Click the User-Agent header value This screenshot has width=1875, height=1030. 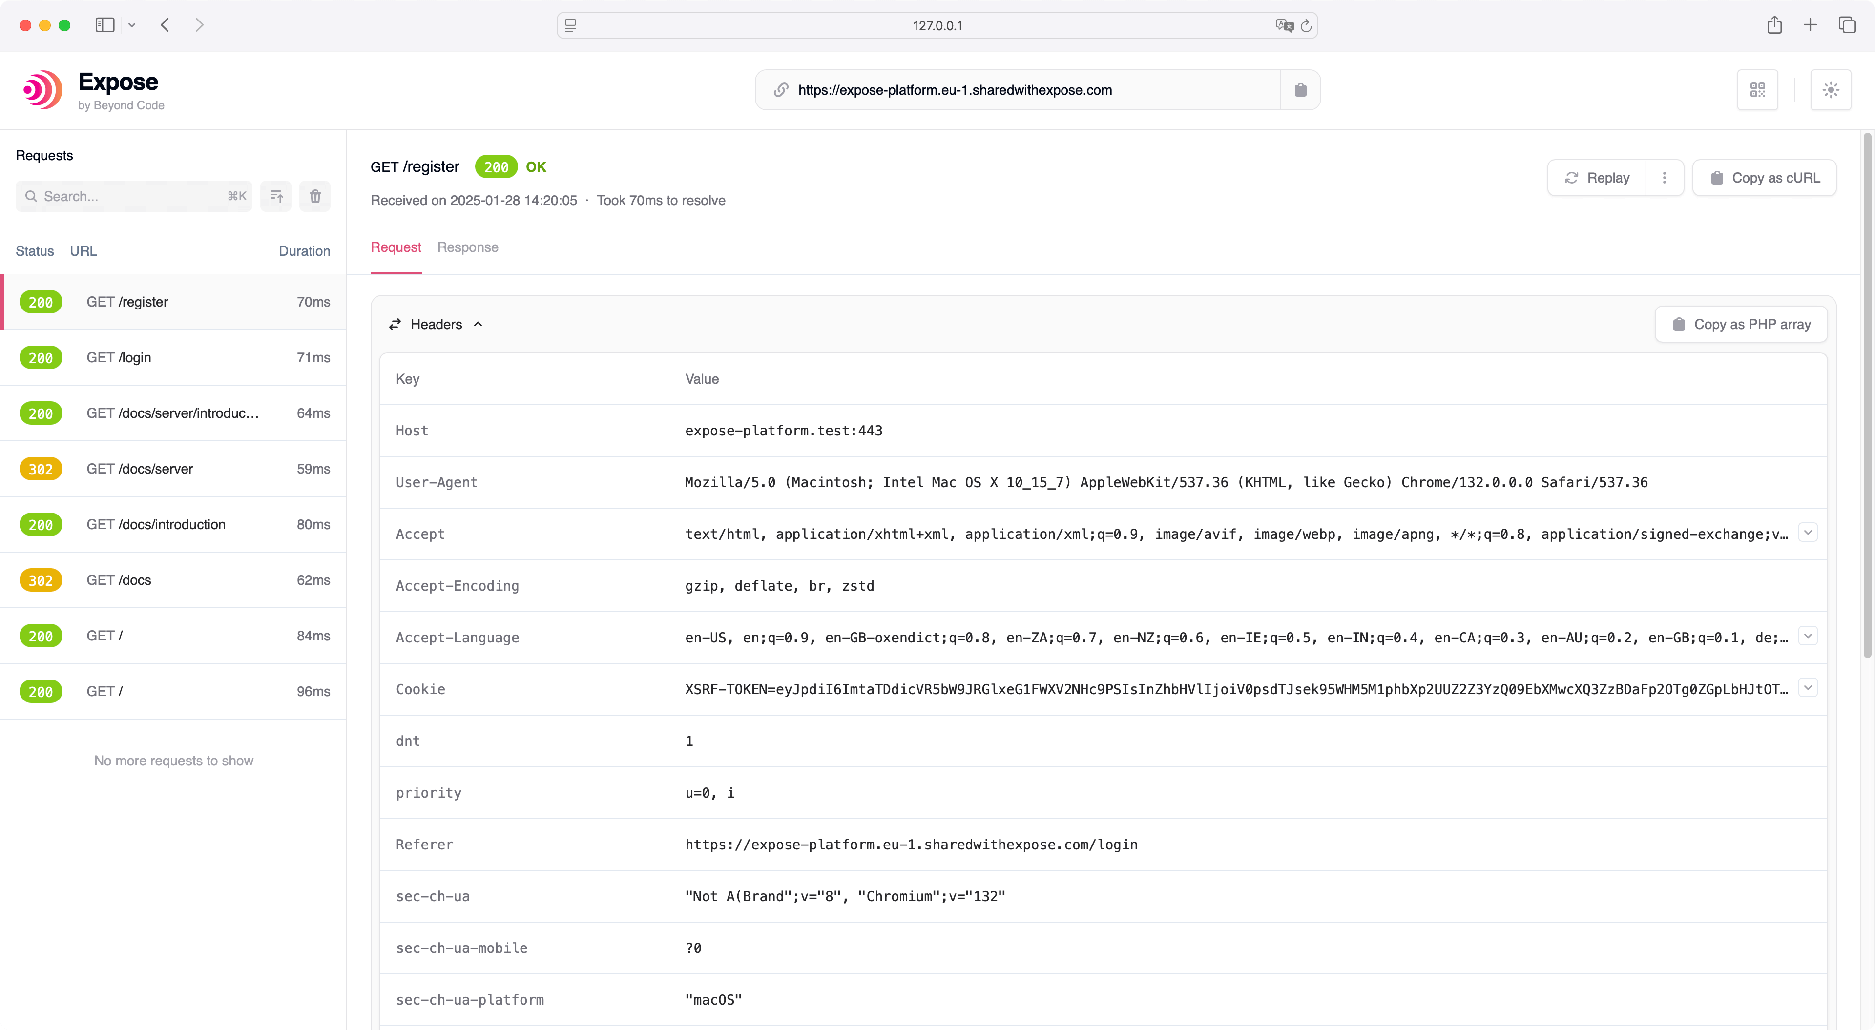point(1166,482)
